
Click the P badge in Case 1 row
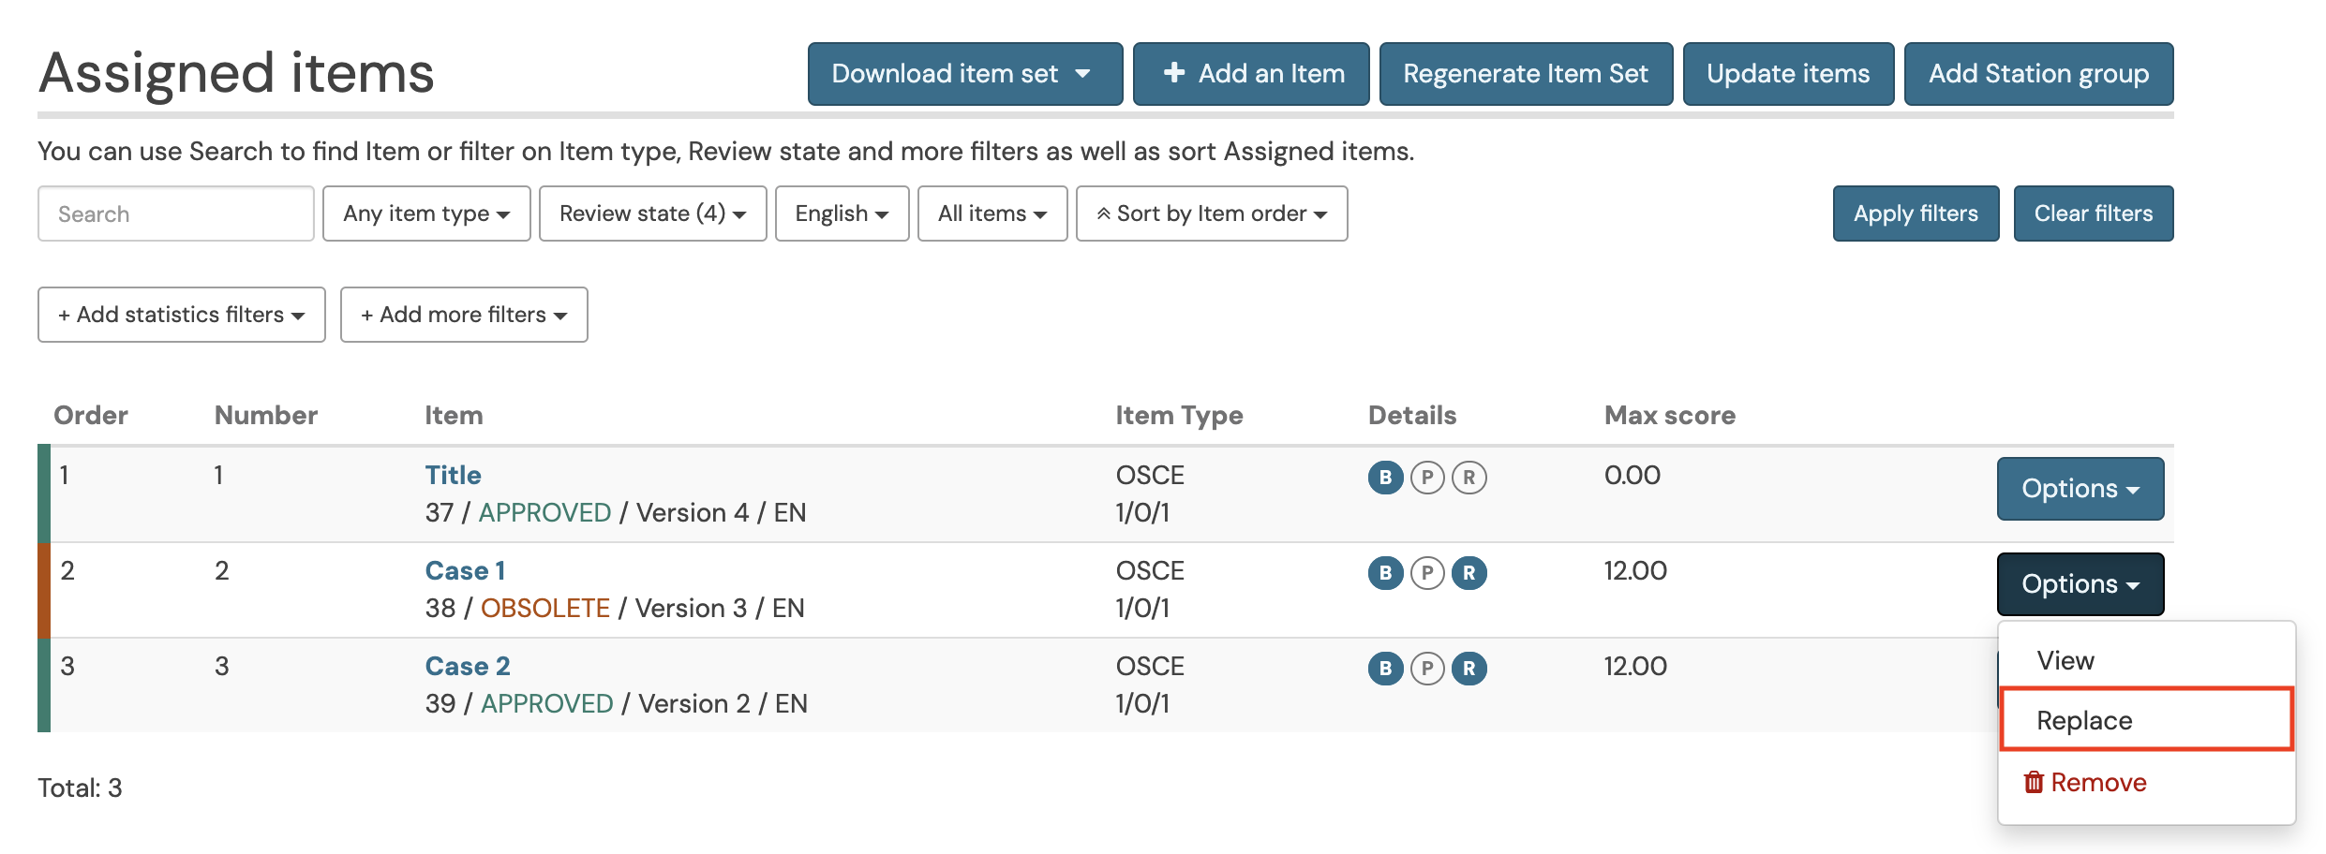pyautogui.click(x=1427, y=573)
